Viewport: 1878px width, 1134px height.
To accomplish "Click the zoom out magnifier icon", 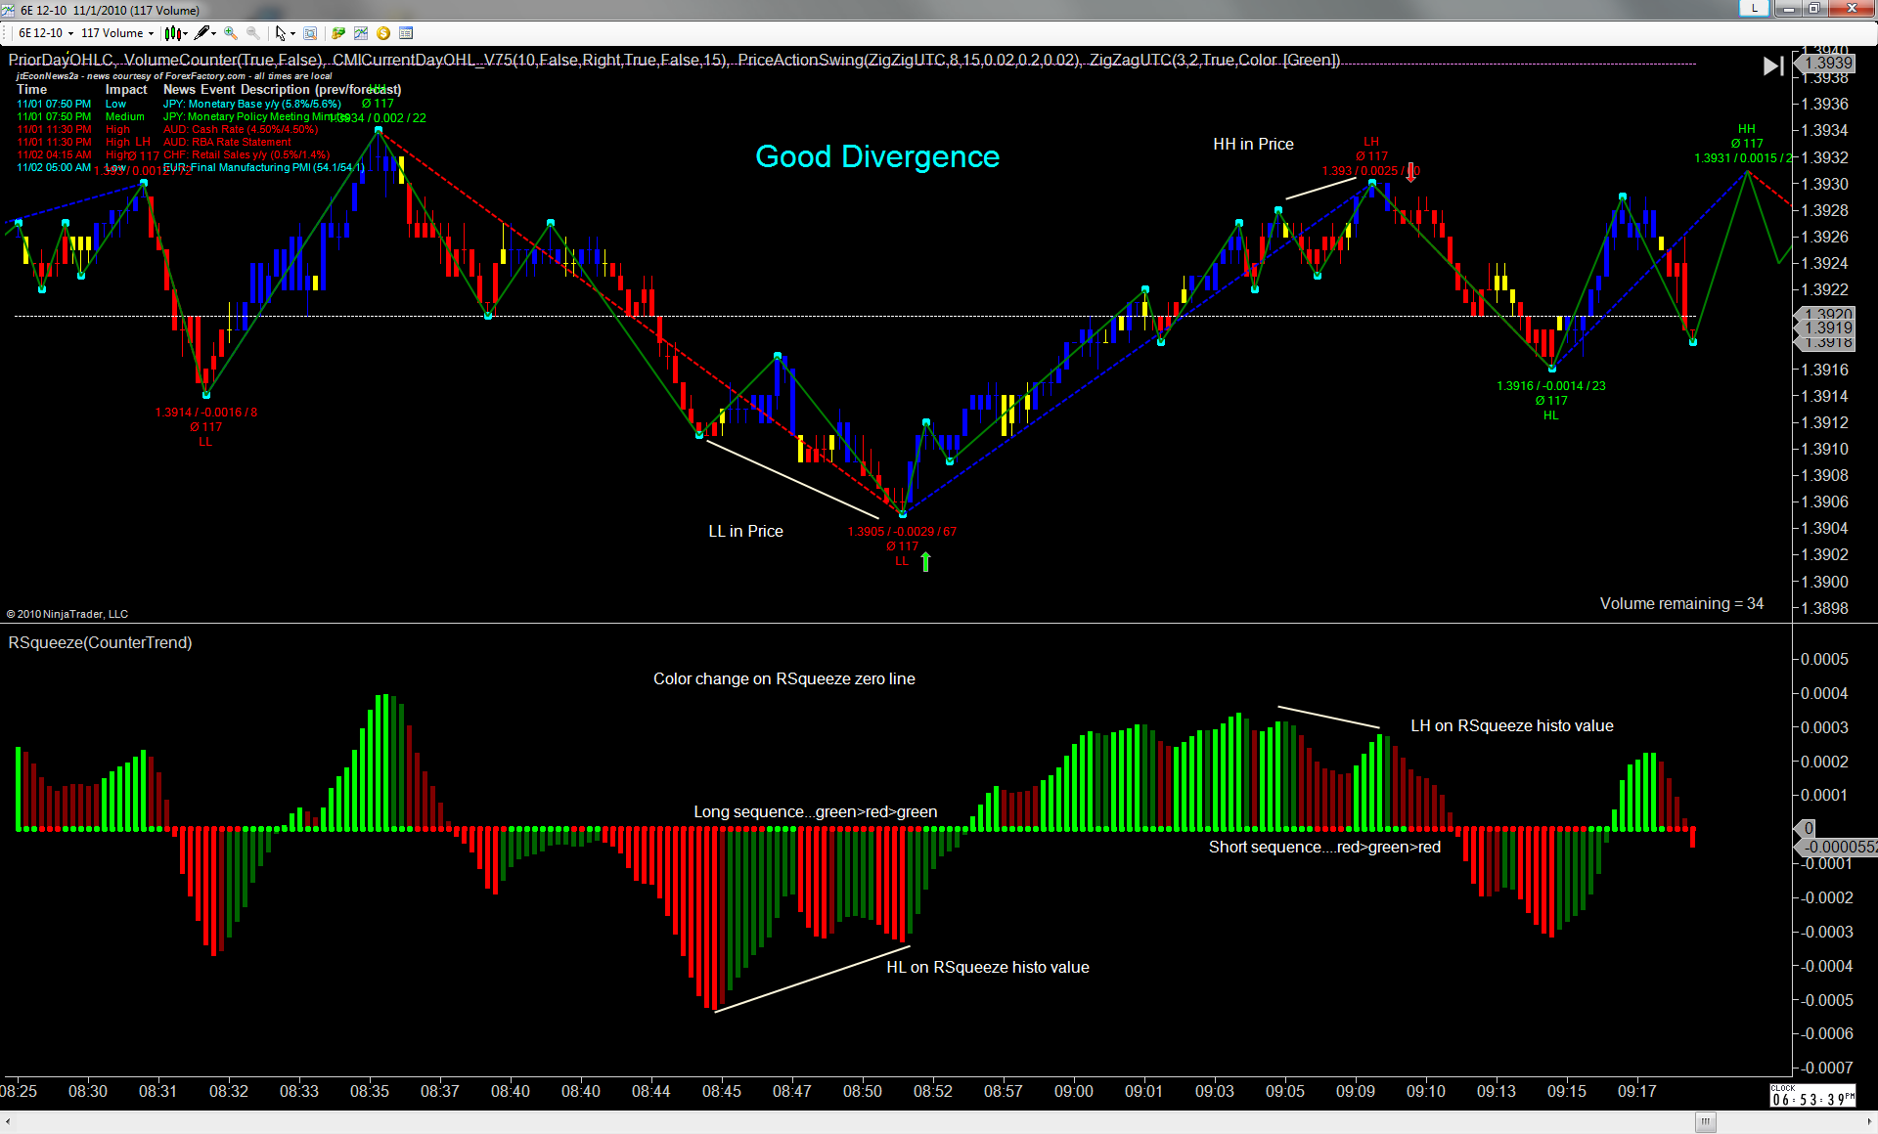I will coord(253,33).
